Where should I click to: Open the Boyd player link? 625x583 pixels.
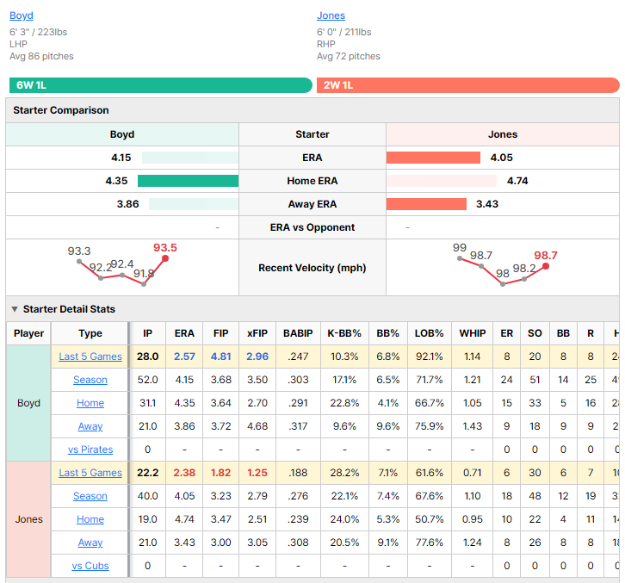[x=22, y=16]
